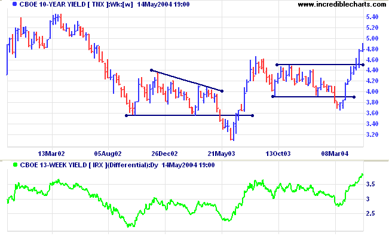Click the 4.60 yield axis value
The height and width of the screenshot is (236, 389).
[372, 60]
